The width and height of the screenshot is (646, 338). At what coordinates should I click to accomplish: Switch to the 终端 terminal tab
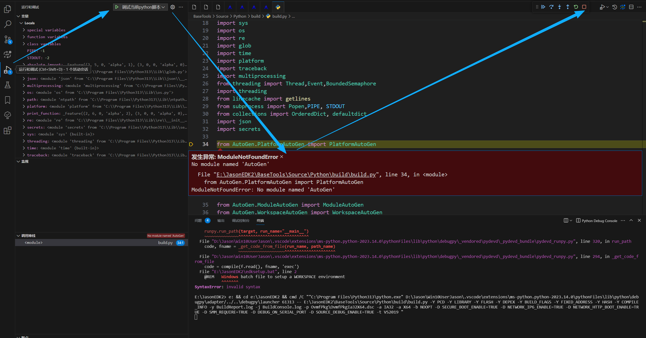pyautogui.click(x=260, y=221)
